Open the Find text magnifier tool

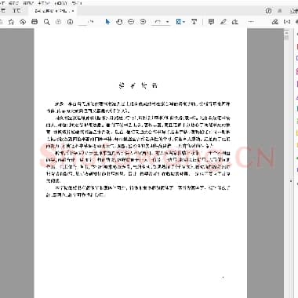(x=47, y=22)
